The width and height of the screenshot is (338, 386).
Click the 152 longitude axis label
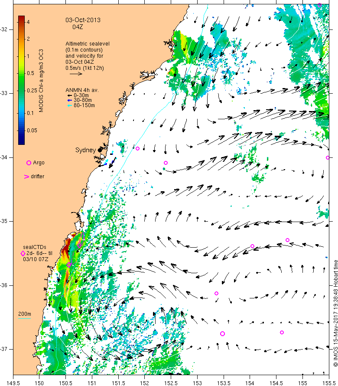[x=145, y=383]
